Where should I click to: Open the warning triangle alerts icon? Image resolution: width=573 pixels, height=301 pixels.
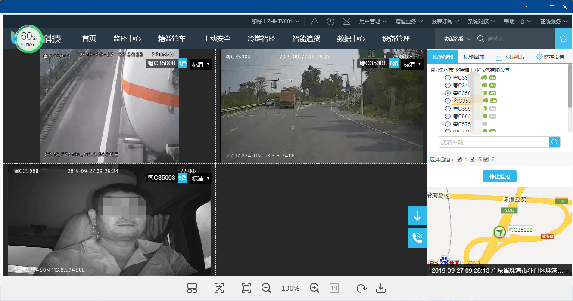click(x=315, y=21)
